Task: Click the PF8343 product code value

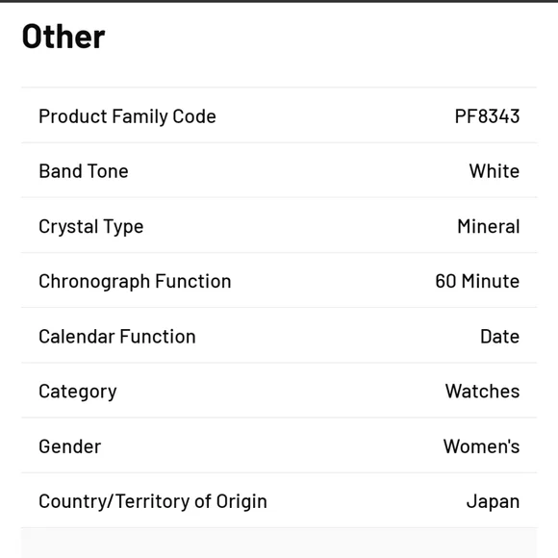Action: coord(487,116)
